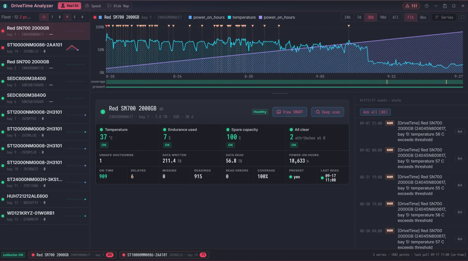The height and width of the screenshot is (261, 468).
Task: Open the Red SN700 2000GB status bar chip
Action: click(x=73, y=255)
